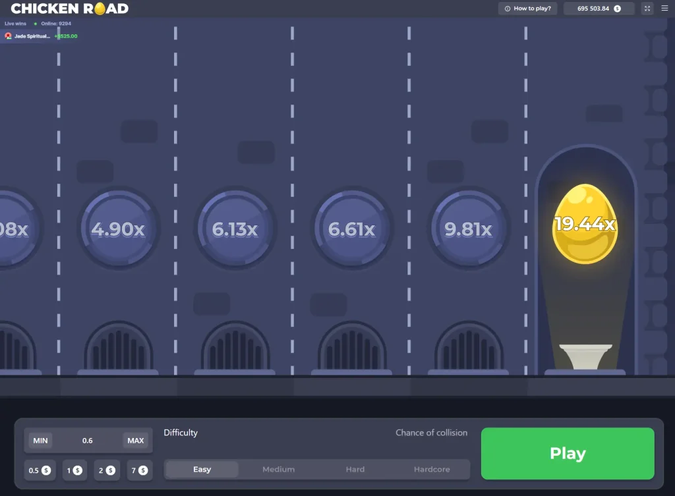Viewport: 675px width, 496px height.
Task: Open the hamburger menu
Action: point(664,8)
